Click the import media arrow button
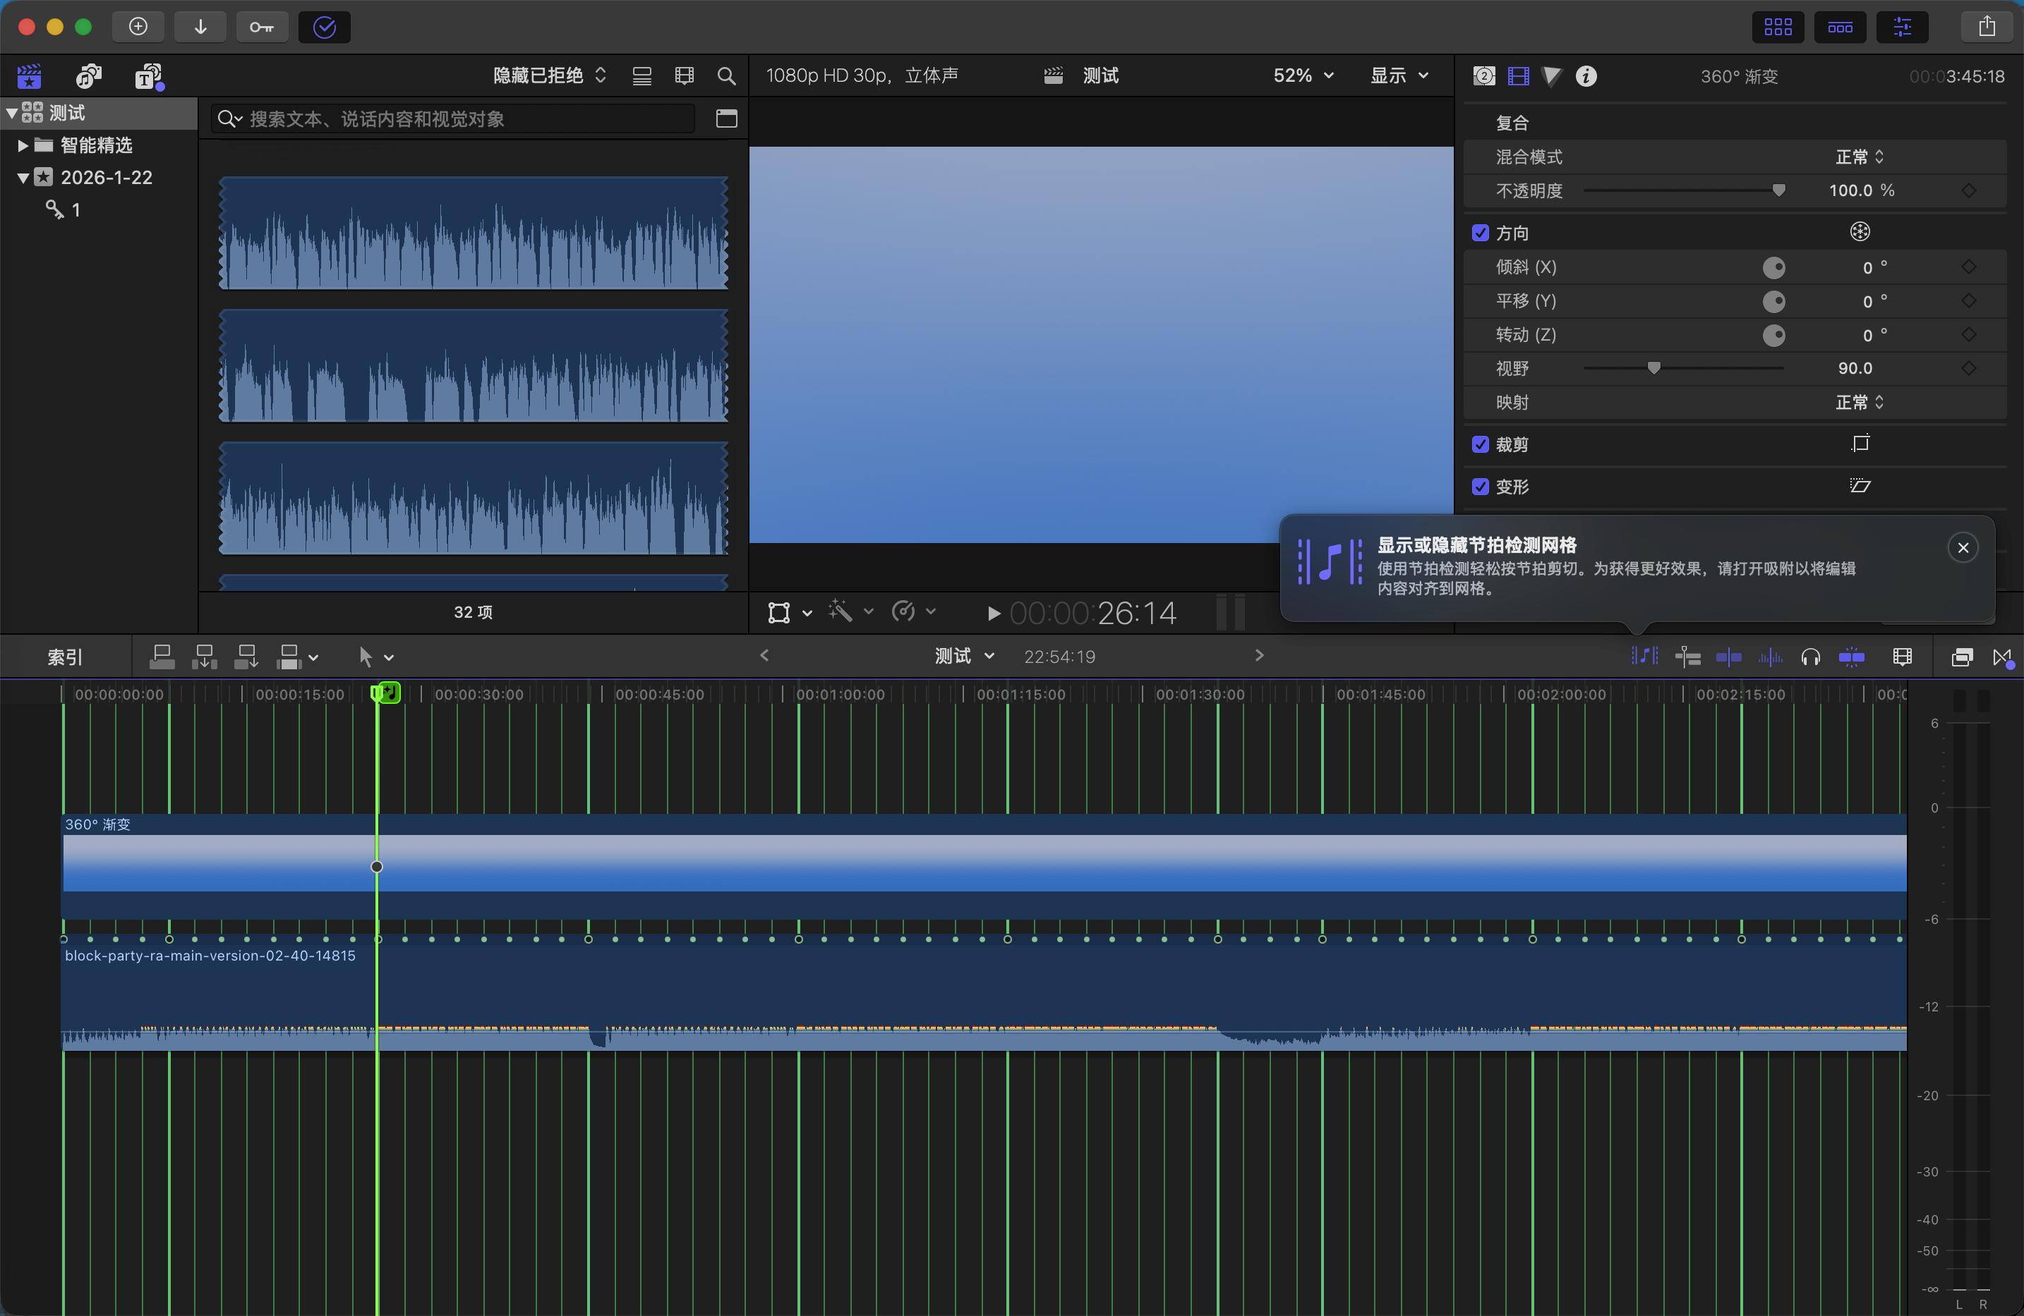Viewport: 2024px width, 1316px height. [x=200, y=28]
